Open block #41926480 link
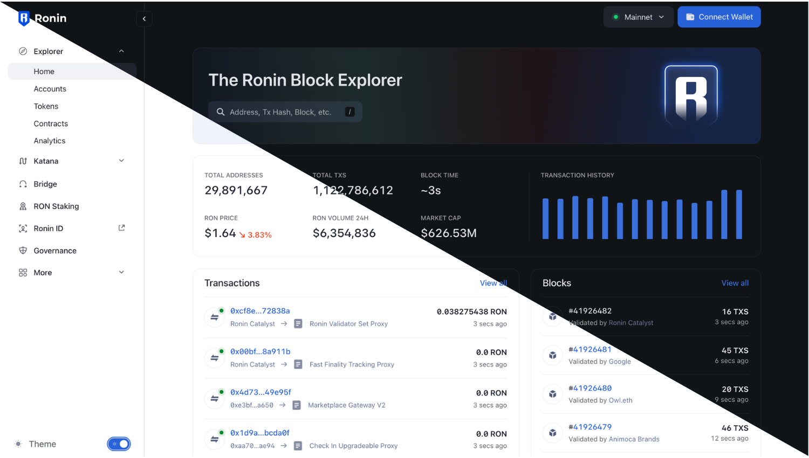The height and width of the screenshot is (458, 809). (590, 388)
